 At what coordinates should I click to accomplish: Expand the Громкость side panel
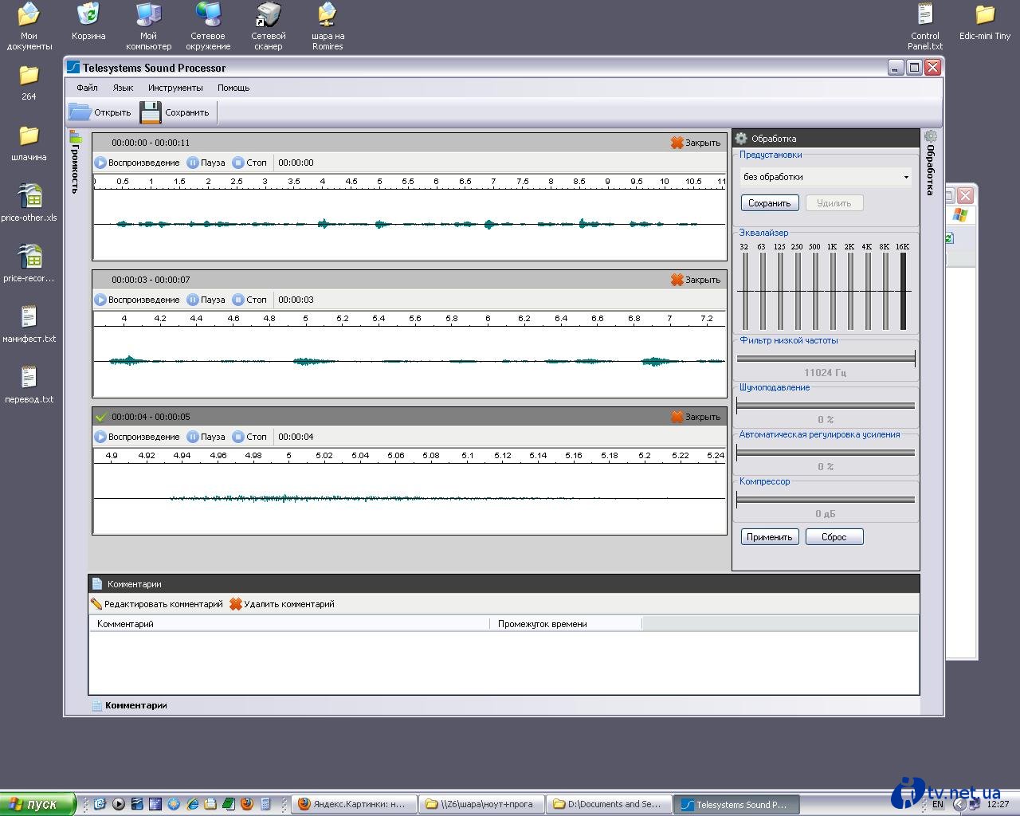pos(76,162)
